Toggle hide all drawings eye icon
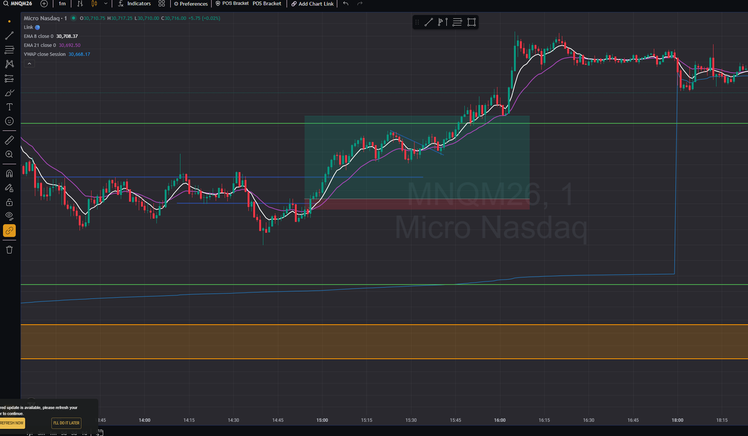Screen dimensions: 748x436 [9, 216]
